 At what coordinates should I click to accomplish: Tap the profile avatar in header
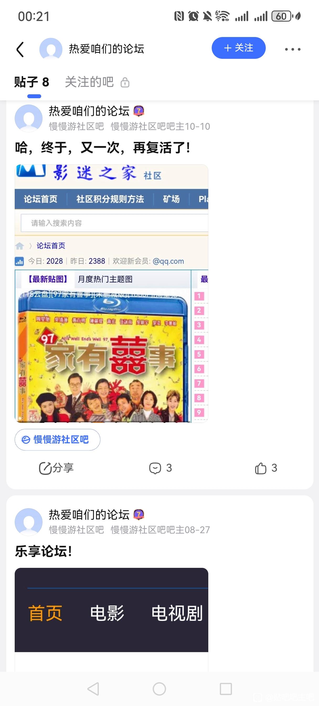tap(51, 49)
